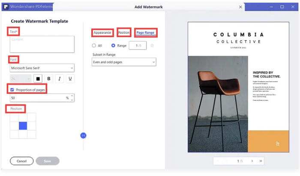The height and width of the screenshot is (176, 300).
Task: Open Microsoft Sans Serif font dropdown
Action: [42, 68]
